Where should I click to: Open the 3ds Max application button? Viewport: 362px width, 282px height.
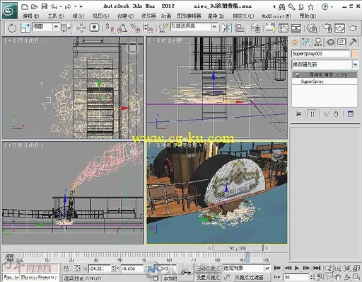click(x=10, y=11)
